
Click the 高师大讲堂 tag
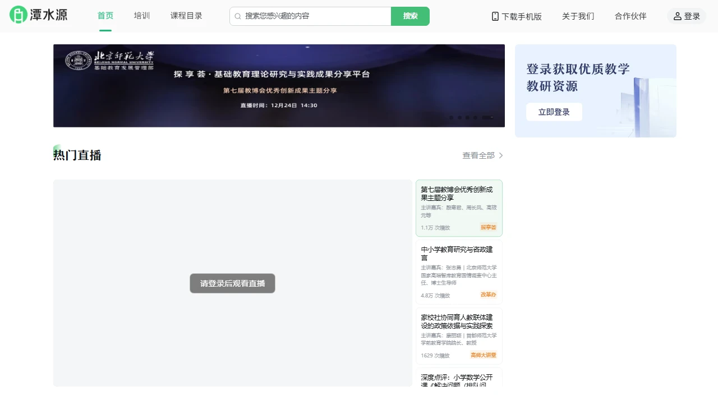[x=483, y=355]
